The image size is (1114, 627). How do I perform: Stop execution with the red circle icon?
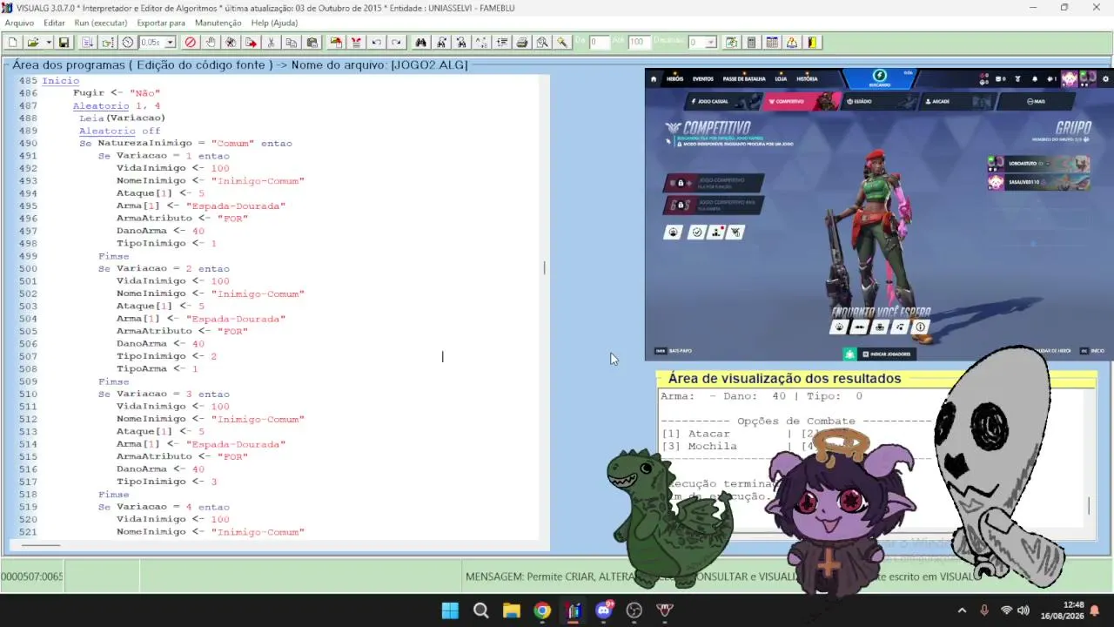pyautogui.click(x=191, y=42)
